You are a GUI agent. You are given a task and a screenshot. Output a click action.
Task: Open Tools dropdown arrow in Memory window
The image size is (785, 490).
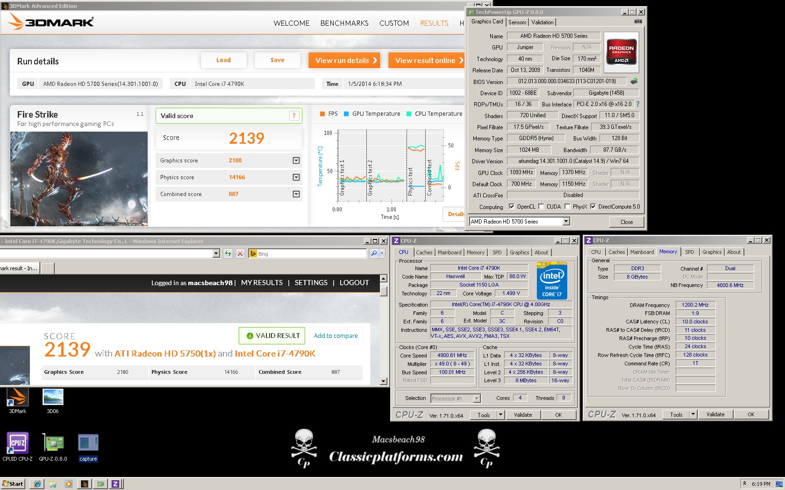693,414
